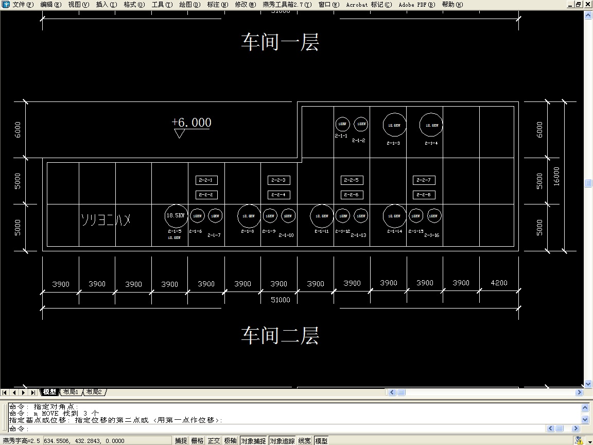Image resolution: width=593 pixels, height=445 pixels.
Task: Toggle 正交 ortho mode
Action: (214, 441)
